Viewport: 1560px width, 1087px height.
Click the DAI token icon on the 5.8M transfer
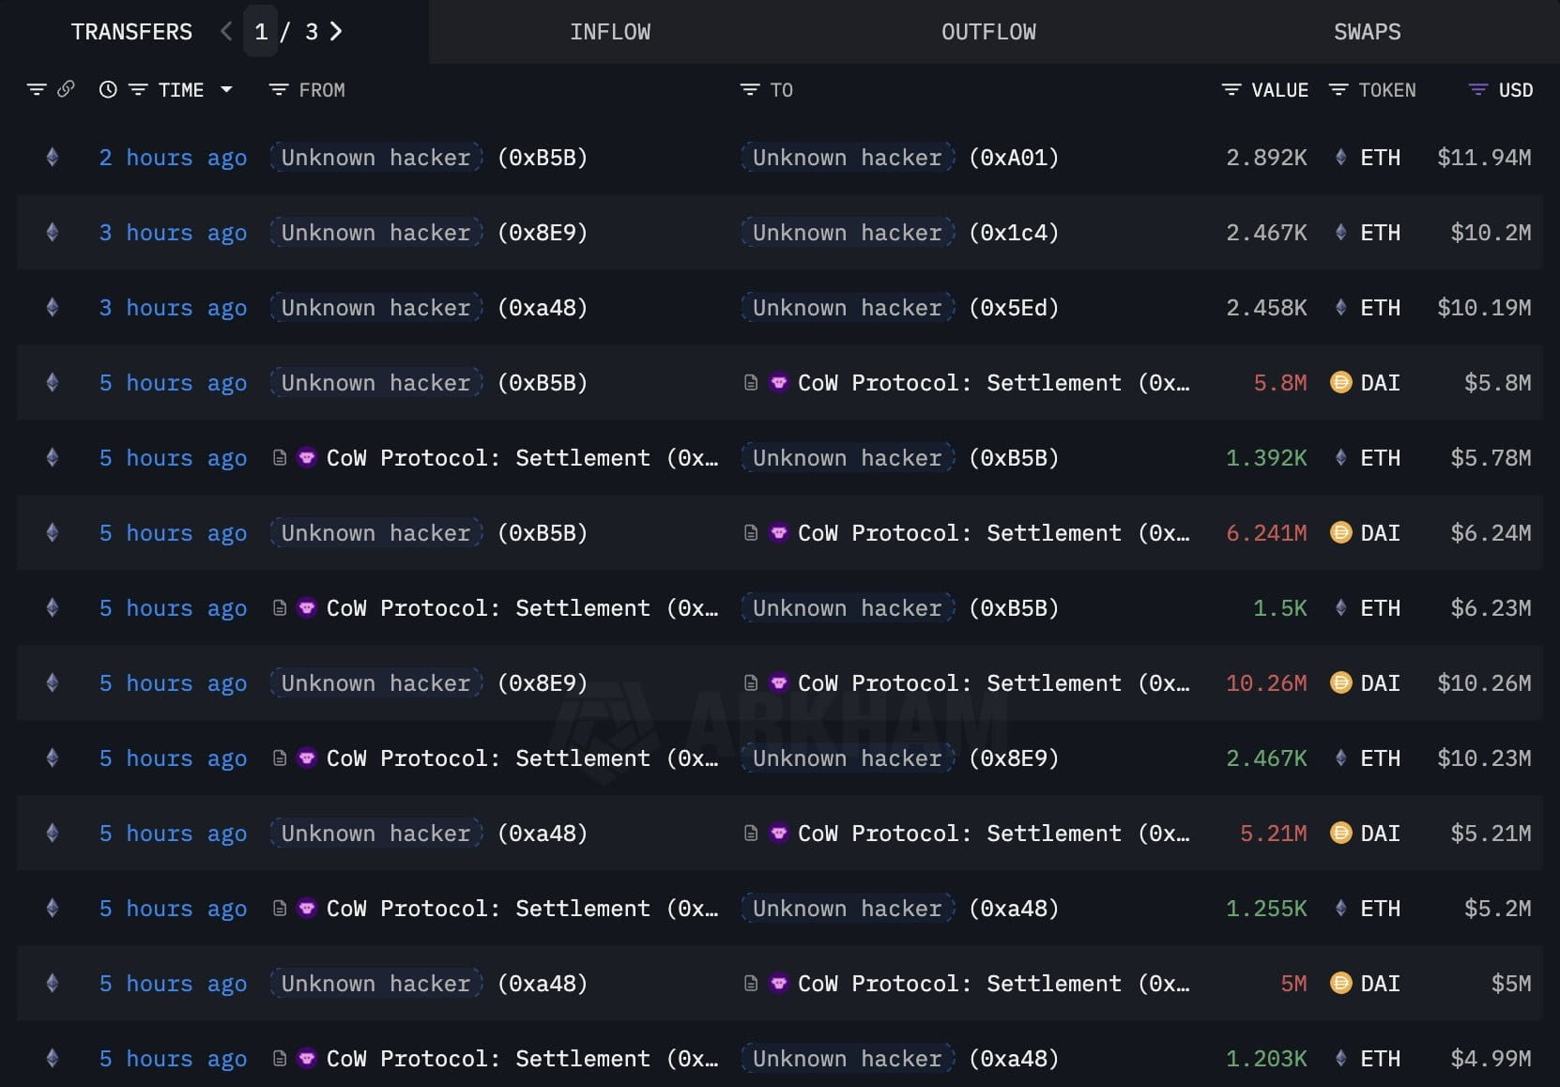(x=1340, y=383)
